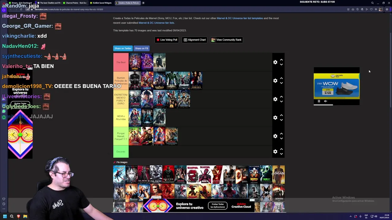
Task: Click Probar Todas las Aplicaciones in Adobe banner
Action: tap(218, 206)
